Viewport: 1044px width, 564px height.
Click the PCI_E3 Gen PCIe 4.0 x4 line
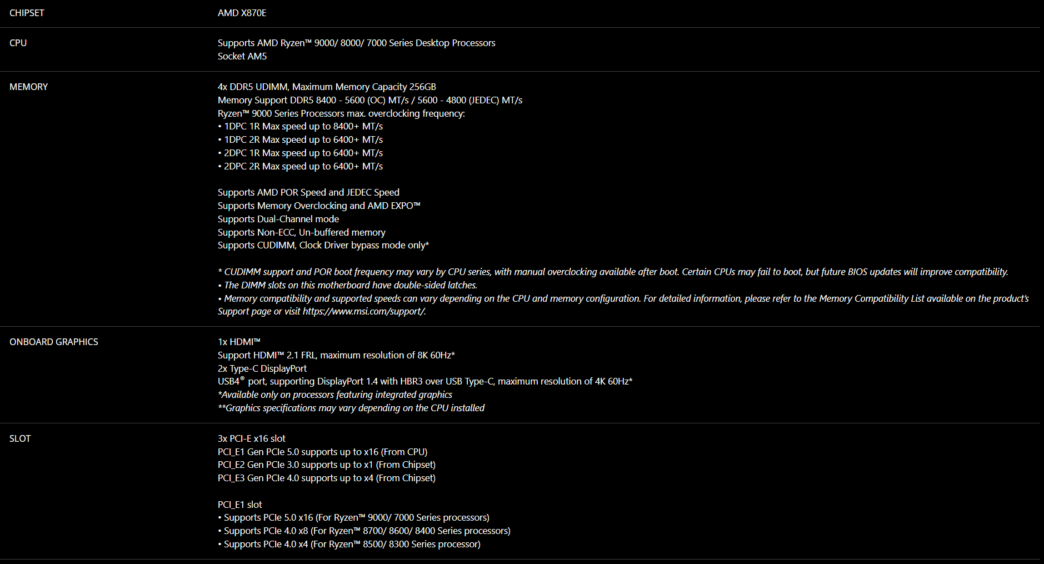coord(327,478)
